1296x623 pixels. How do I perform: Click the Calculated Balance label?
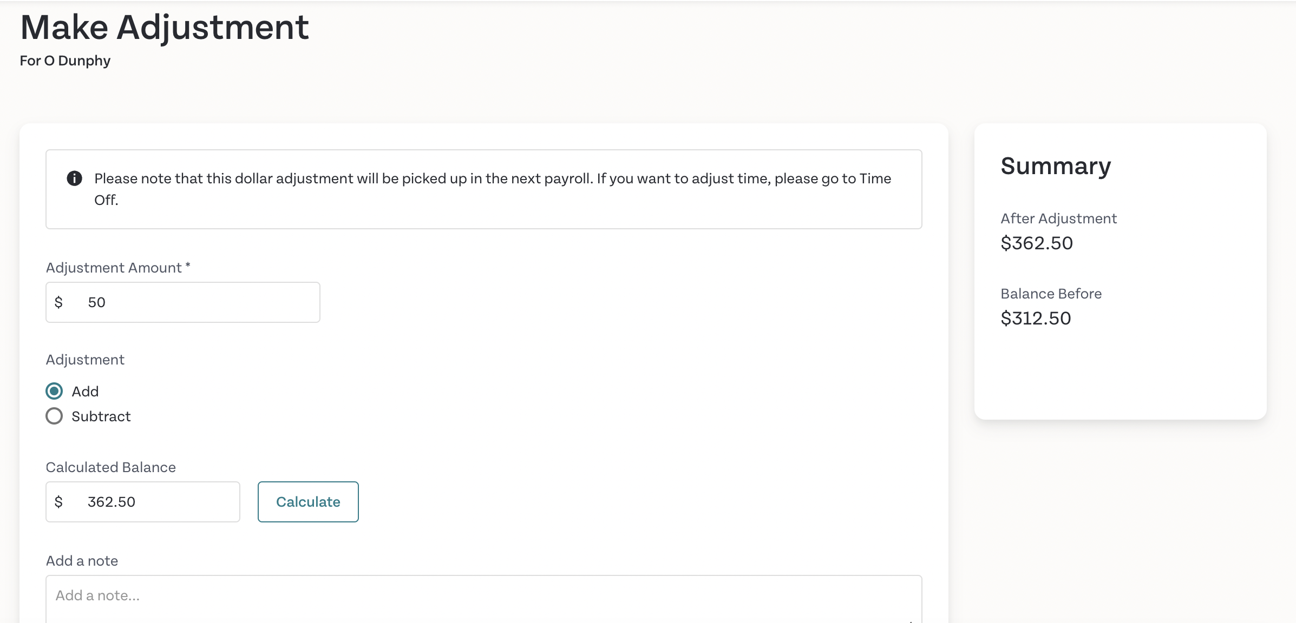pos(111,467)
